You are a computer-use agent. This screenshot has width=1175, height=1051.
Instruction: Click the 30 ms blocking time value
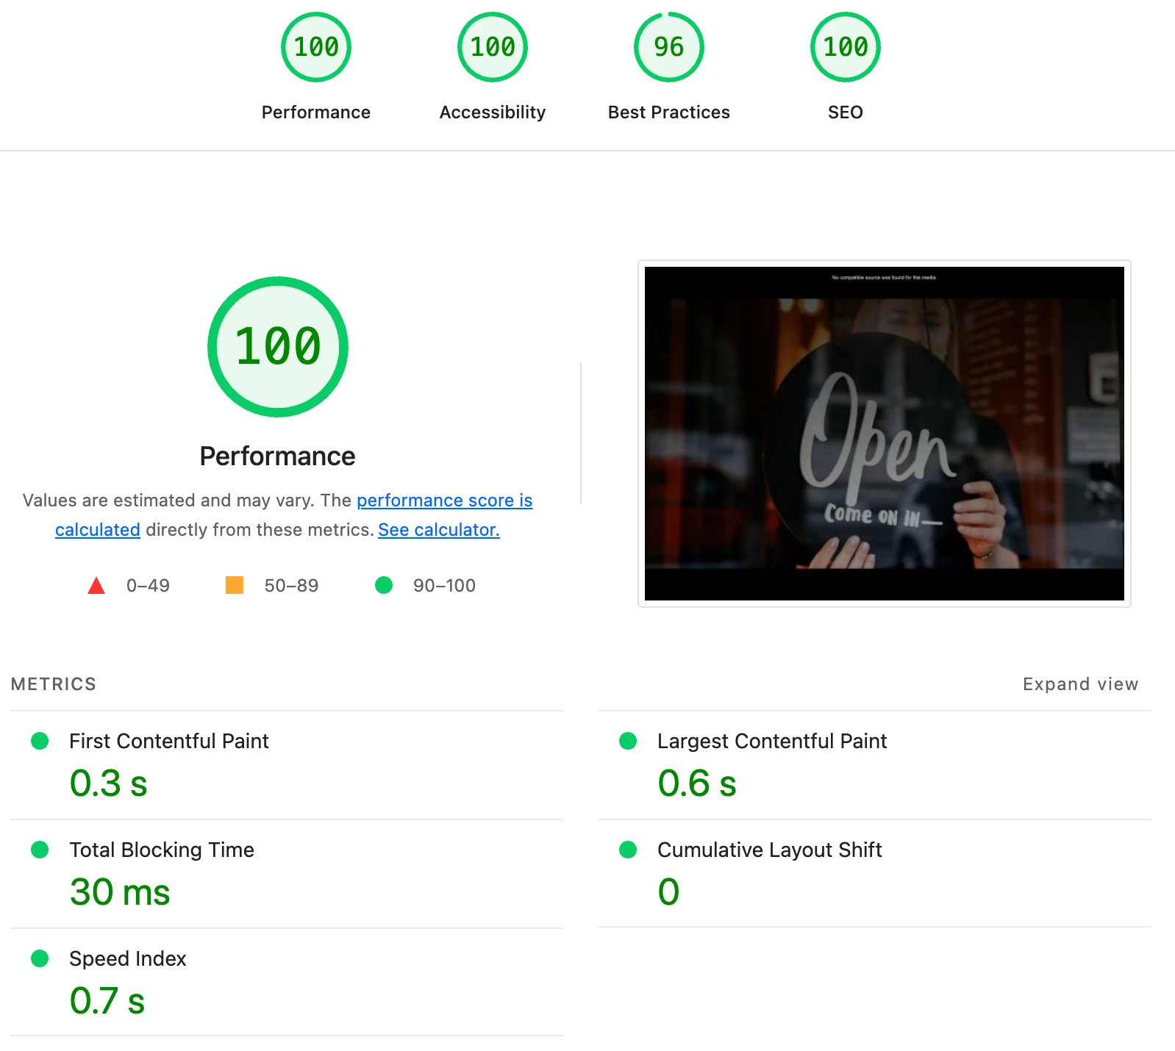coord(120,892)
